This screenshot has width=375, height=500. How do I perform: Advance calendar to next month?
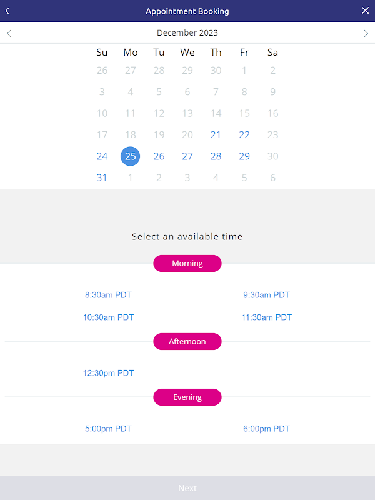click(x=366, y=33)
